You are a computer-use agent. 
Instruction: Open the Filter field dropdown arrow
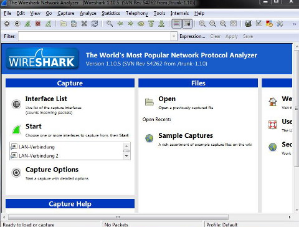point(174,36)
